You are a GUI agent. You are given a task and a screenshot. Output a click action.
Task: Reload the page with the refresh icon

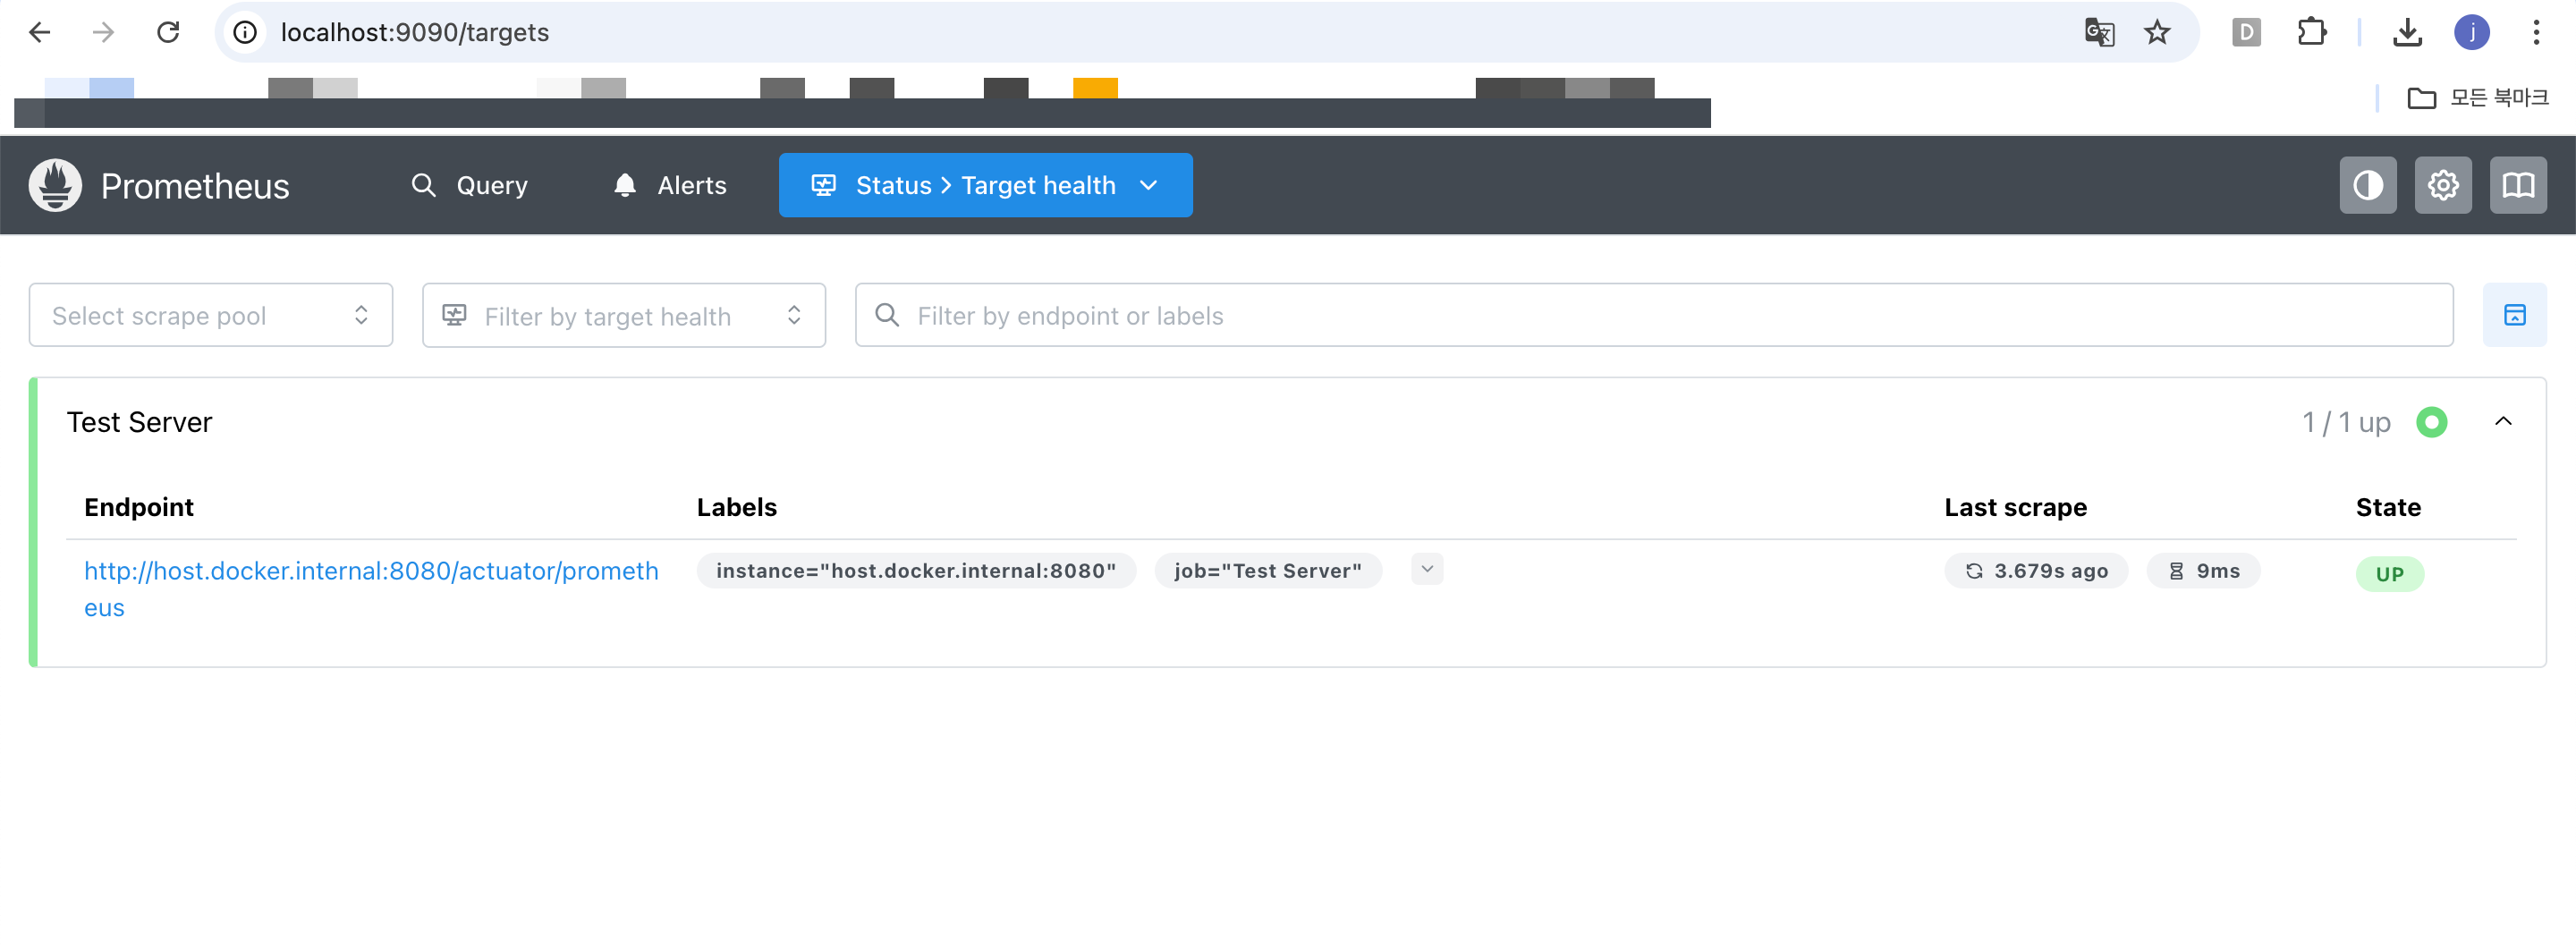(168, 32)
